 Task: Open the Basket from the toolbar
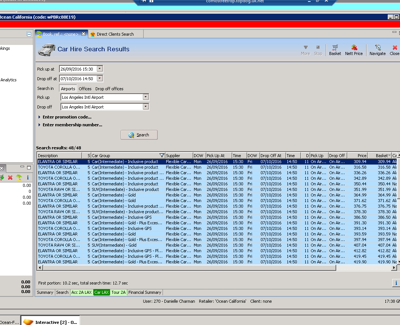[x=335, y=50]
